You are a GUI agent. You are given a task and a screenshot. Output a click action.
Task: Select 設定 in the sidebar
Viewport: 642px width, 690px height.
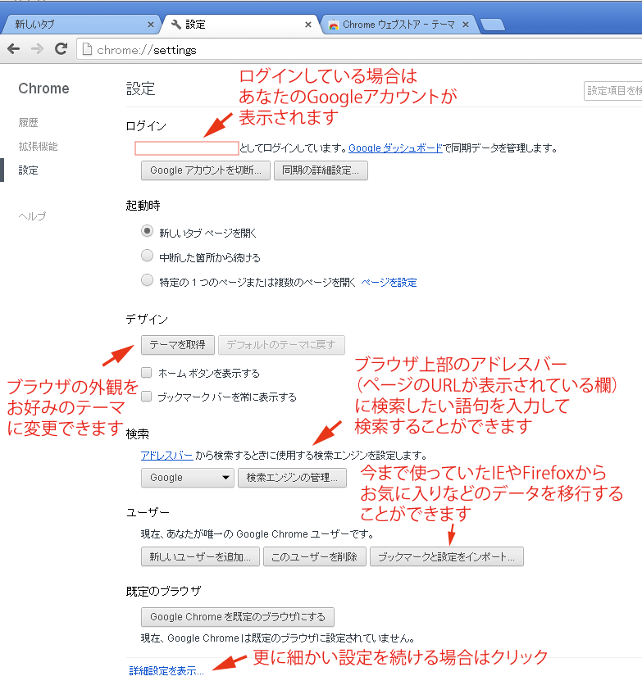point(28,170)
